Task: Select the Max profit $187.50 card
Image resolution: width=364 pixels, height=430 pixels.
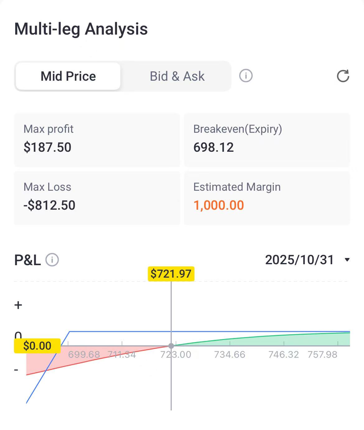Action: click(x=97, y=140)
